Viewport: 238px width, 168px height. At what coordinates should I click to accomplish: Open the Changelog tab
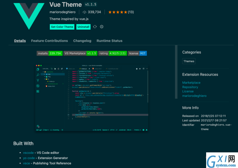(x=82, y=41)
